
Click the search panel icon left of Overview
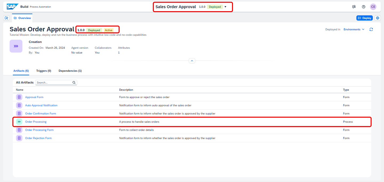point(7,18)
